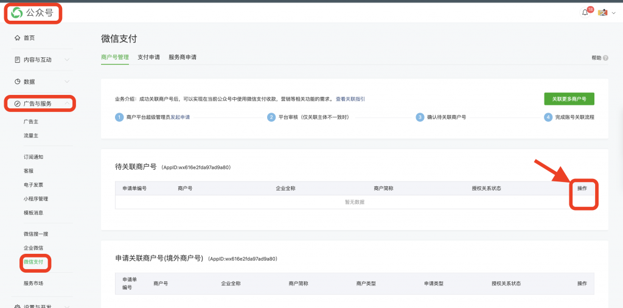Viewport: 623px width, 308px height.
Task: Click the 帮助 help link
Action: [x=596, y=58]
